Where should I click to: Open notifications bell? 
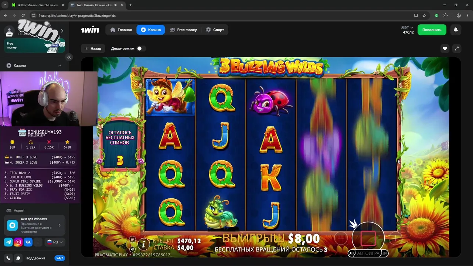tap(456, 30)
